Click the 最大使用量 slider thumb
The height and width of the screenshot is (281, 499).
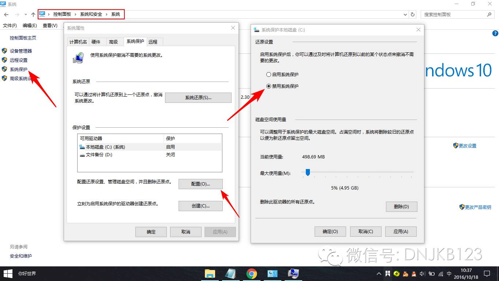pos(308,172)
